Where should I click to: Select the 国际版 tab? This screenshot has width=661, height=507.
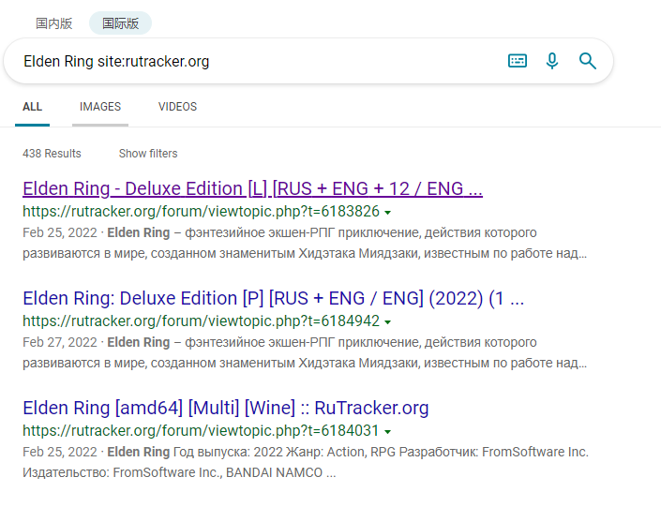point(120,23)
